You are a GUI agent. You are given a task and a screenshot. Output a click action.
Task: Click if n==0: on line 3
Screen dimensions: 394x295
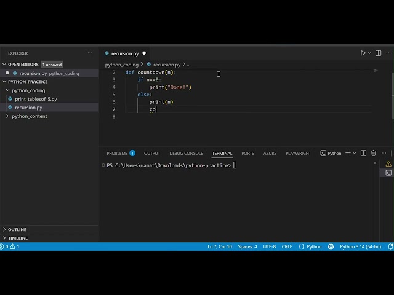coord(149,80)
